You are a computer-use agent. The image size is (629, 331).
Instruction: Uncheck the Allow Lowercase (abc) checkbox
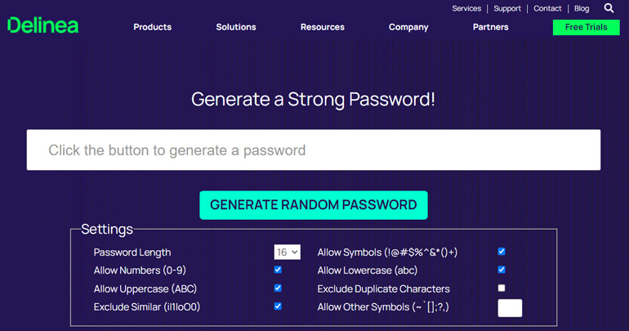coord(502,270)
